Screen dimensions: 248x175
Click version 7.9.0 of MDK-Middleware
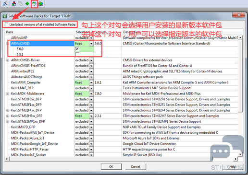tap(98, 93)
